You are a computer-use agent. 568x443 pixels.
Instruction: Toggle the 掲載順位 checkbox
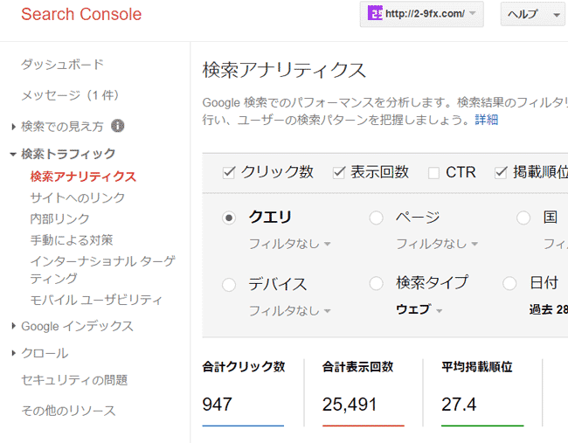pos(502,172)
